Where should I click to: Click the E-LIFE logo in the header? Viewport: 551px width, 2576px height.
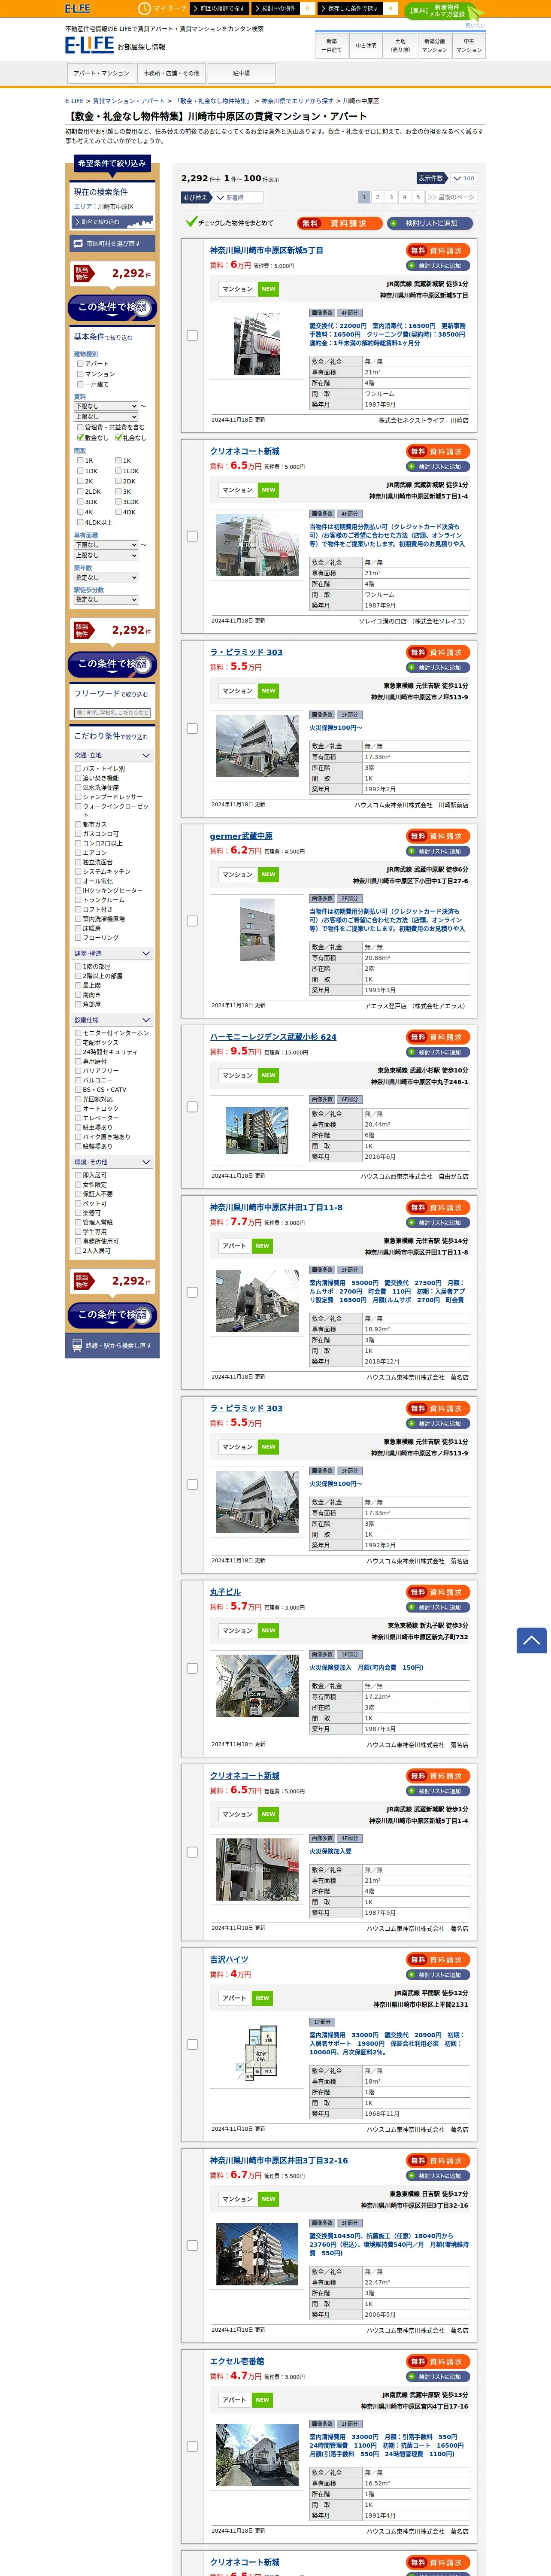90,45
